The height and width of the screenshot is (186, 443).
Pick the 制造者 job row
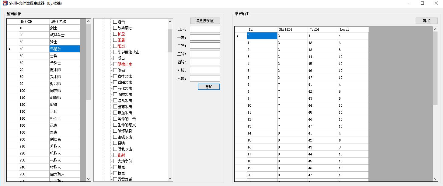point(43,139)
